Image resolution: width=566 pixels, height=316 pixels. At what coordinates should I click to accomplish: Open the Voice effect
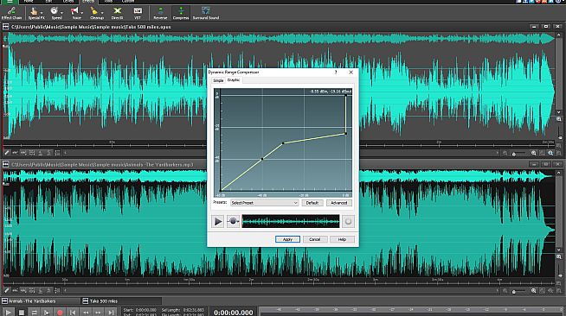click(76, 13)
